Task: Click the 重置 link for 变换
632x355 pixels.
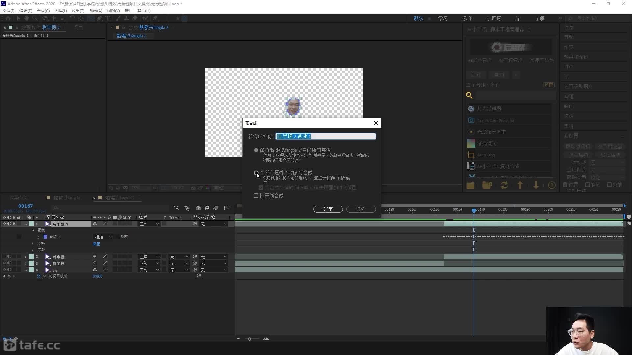Action: pyautogui.click(x=96, y=244)
